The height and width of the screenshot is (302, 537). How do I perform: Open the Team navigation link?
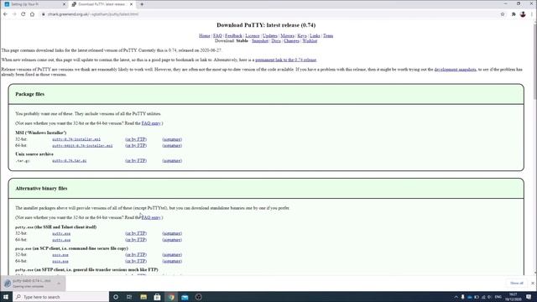(x=328, y=35)
